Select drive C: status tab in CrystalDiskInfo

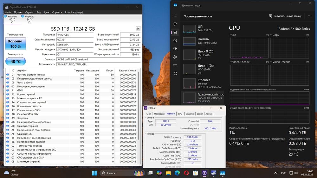pos(12,19)
